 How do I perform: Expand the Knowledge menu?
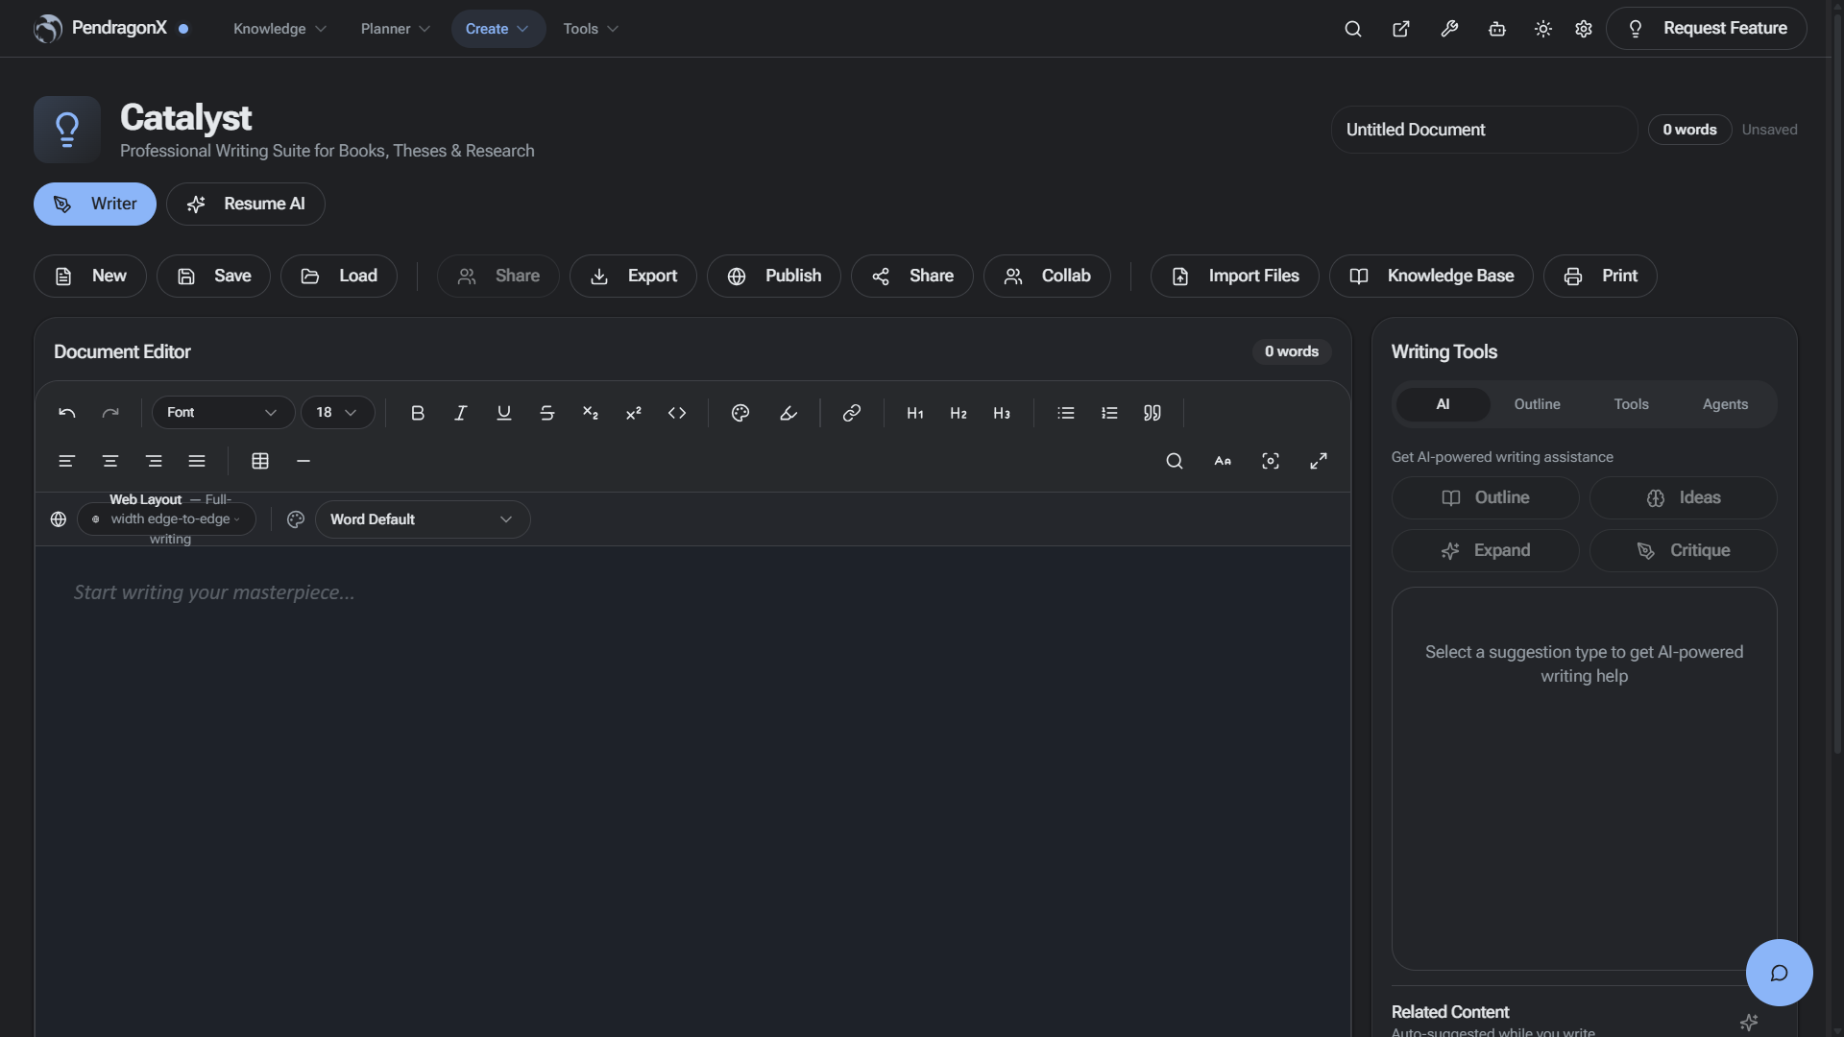pyautogui.click(x=279, y=29)
